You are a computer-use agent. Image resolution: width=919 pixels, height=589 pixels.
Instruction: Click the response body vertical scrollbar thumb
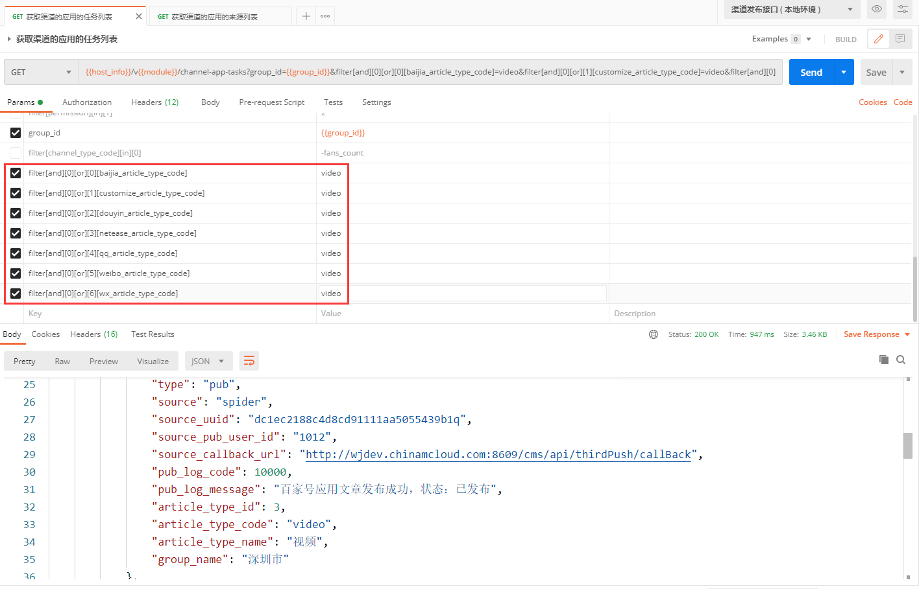tap(907, 445)
